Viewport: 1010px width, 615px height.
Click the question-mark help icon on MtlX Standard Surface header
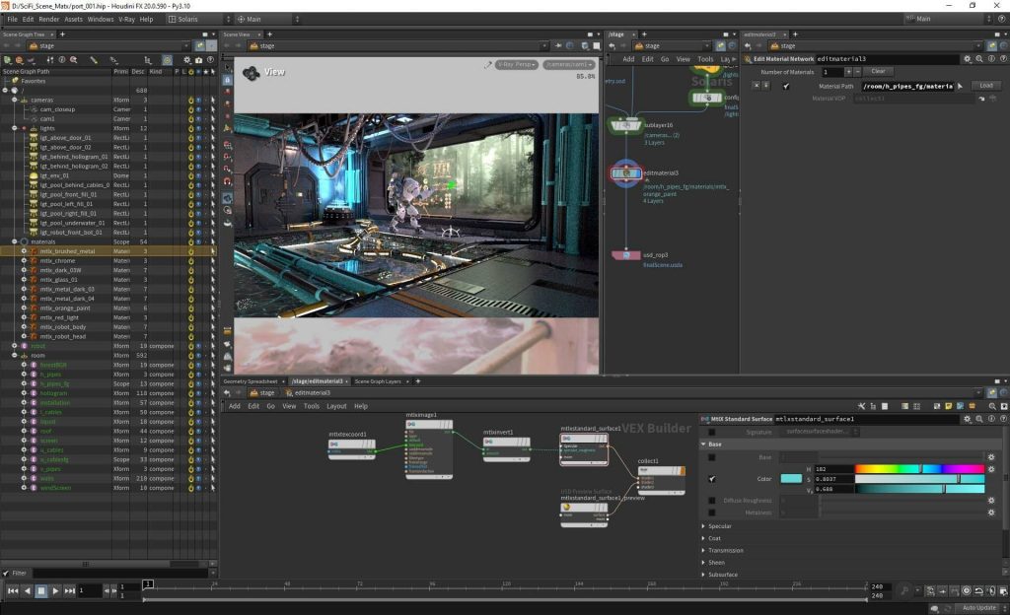coord(1004,417)
